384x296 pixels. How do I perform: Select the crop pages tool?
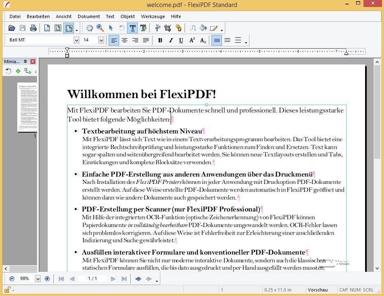click(x=167, y=28)
